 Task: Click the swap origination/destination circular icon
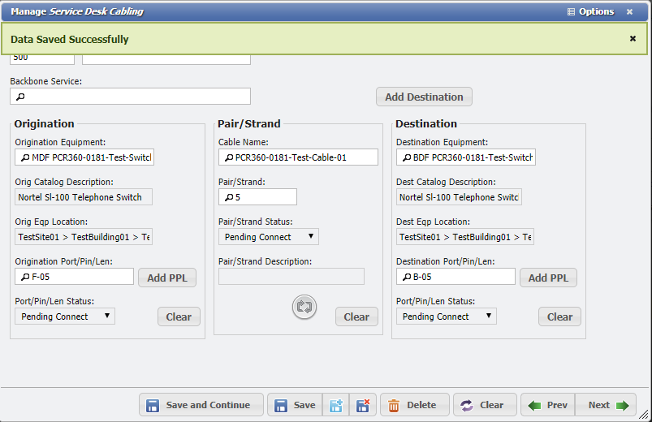[x=304, y=308]
